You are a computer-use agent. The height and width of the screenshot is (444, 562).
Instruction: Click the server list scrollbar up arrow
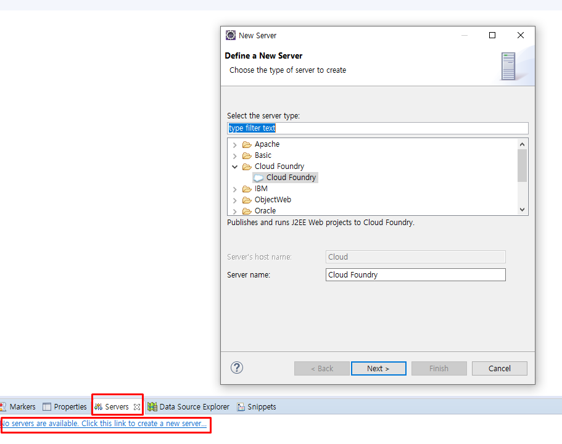523,144
